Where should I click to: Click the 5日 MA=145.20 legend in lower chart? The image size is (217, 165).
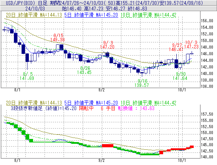[91, 103]
